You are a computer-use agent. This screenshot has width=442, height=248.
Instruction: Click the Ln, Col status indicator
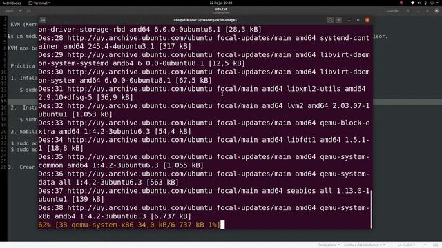406,245
